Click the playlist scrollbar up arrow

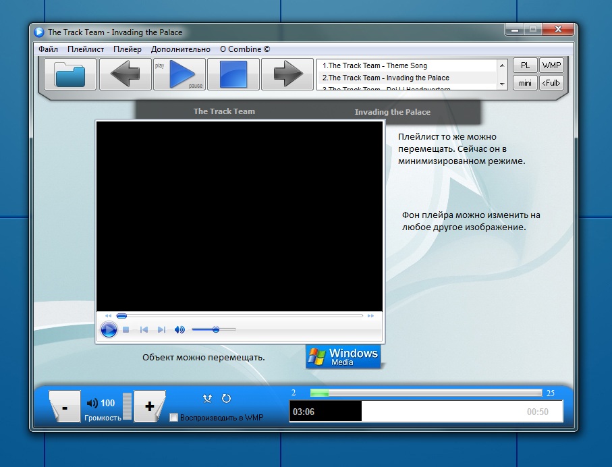pyautogui.click(x=502, y=65)
